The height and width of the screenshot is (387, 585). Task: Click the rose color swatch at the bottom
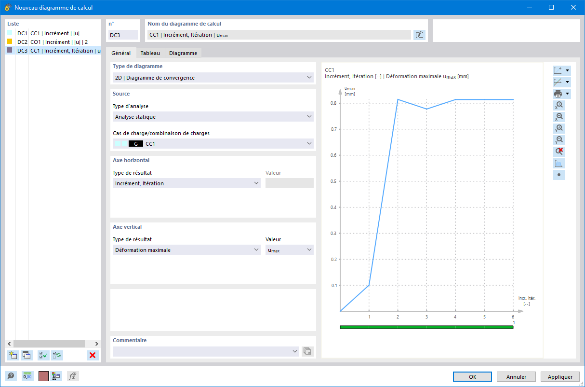(43, 376)
